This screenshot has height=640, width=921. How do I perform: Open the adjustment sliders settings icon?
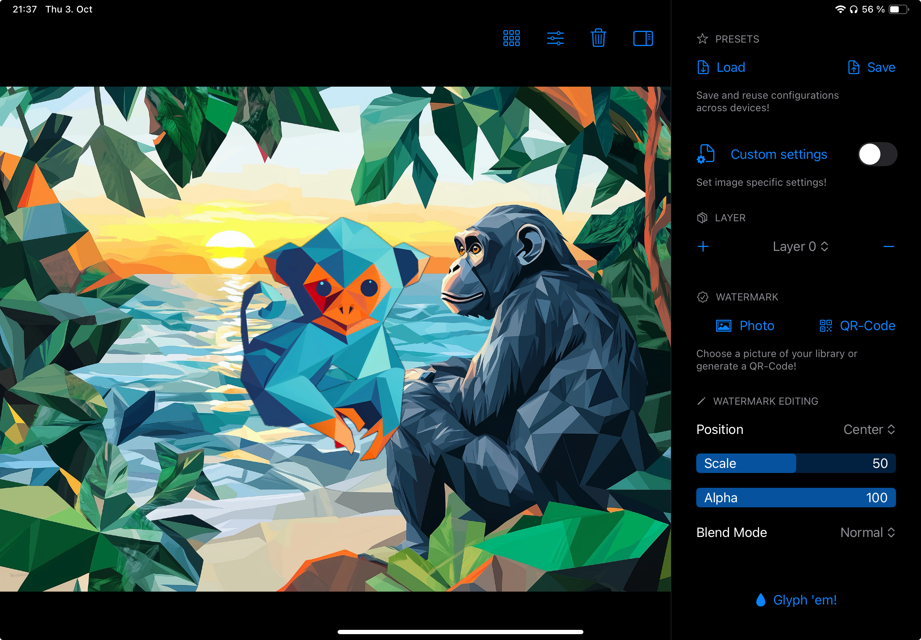[555, 39]
